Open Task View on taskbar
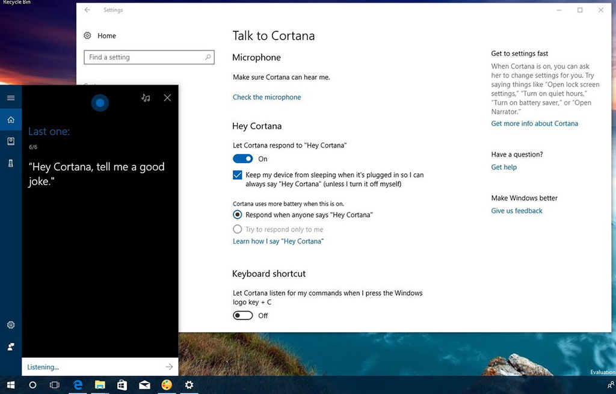 [55, 385]
